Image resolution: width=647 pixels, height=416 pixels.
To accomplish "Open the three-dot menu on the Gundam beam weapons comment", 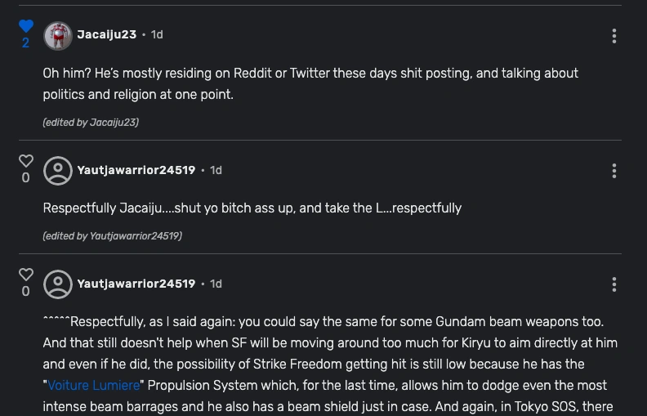I will tap(614, 284).
